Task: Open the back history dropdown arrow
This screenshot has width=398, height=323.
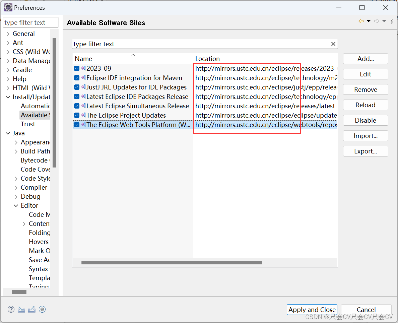Action: tap(369, 21)
